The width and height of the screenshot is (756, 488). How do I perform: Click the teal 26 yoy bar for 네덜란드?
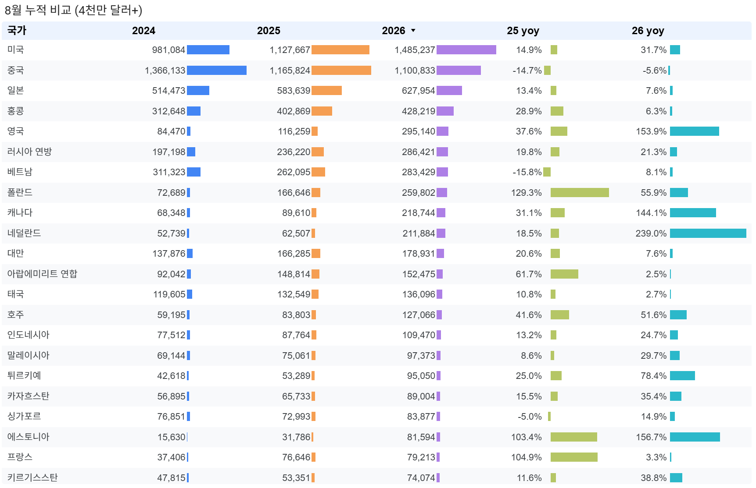(708, 233)
